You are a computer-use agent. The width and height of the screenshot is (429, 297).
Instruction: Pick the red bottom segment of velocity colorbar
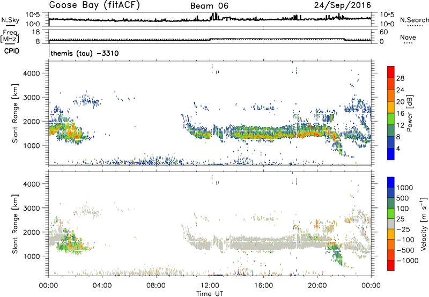[391, 265]
